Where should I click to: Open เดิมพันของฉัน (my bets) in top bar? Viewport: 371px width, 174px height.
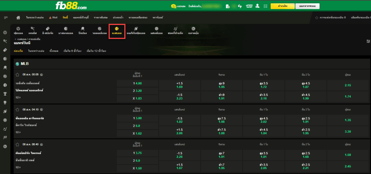coord(360,18)
